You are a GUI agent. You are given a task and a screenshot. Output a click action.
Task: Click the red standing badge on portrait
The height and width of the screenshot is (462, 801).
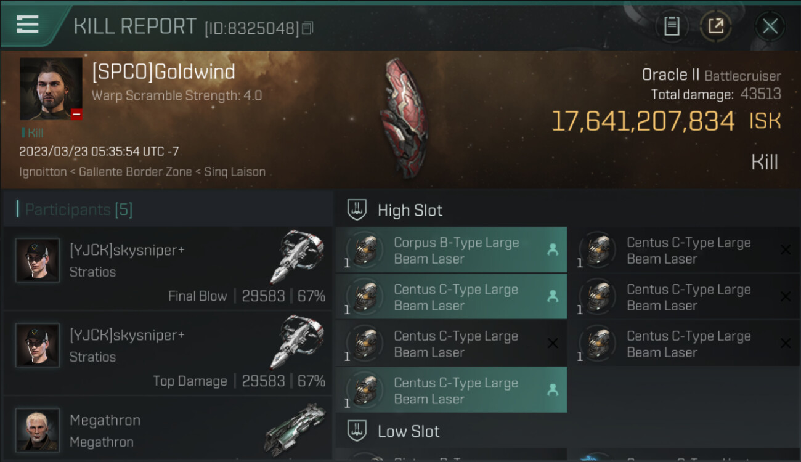76,114
